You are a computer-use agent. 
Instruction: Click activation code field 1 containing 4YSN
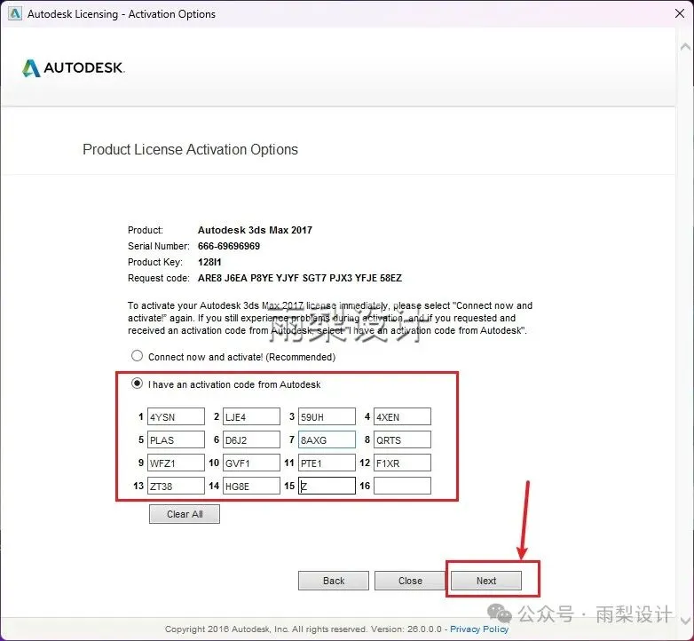point(176,416)
